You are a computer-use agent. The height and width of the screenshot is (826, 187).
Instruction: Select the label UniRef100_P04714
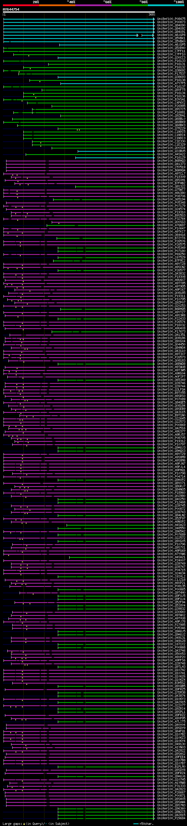(171, 476)
